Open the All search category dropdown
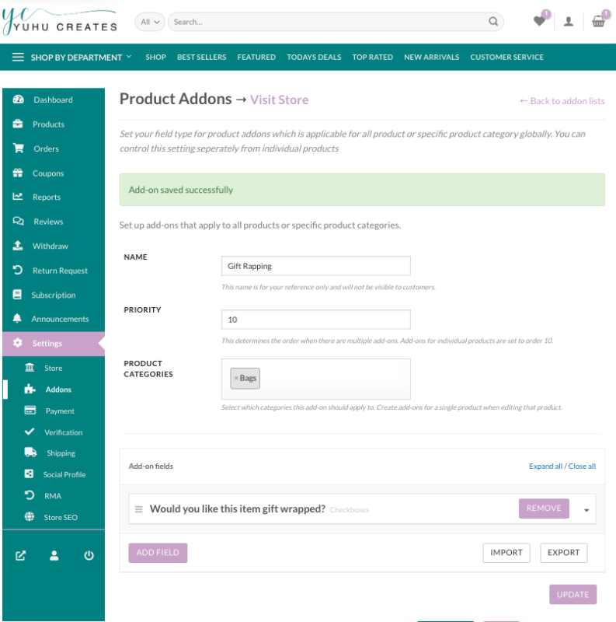This screenshot has height=622, width=616. click(x=150, y=22)
